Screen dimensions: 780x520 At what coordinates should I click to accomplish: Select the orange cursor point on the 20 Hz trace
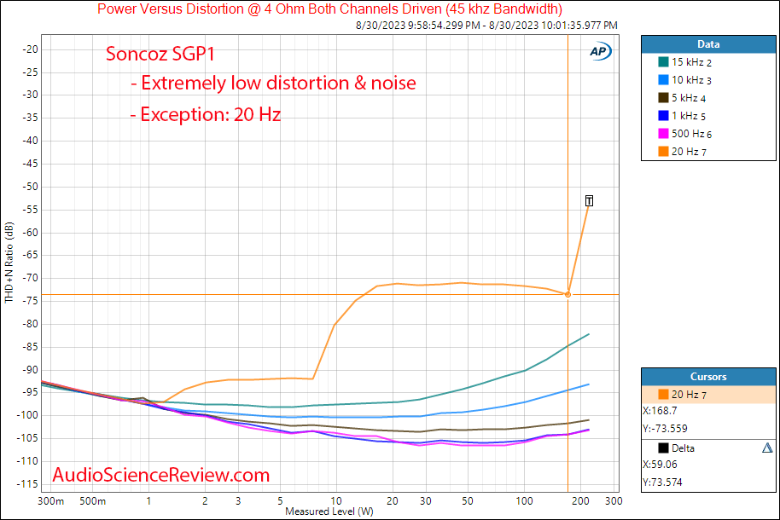click(568, 295)
